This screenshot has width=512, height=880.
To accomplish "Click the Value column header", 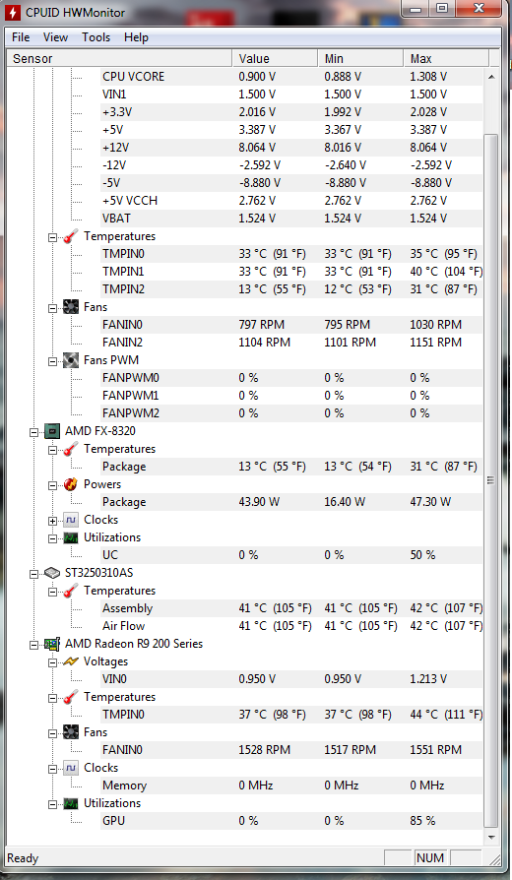I will pyautogui.click(x=275, y=58).
